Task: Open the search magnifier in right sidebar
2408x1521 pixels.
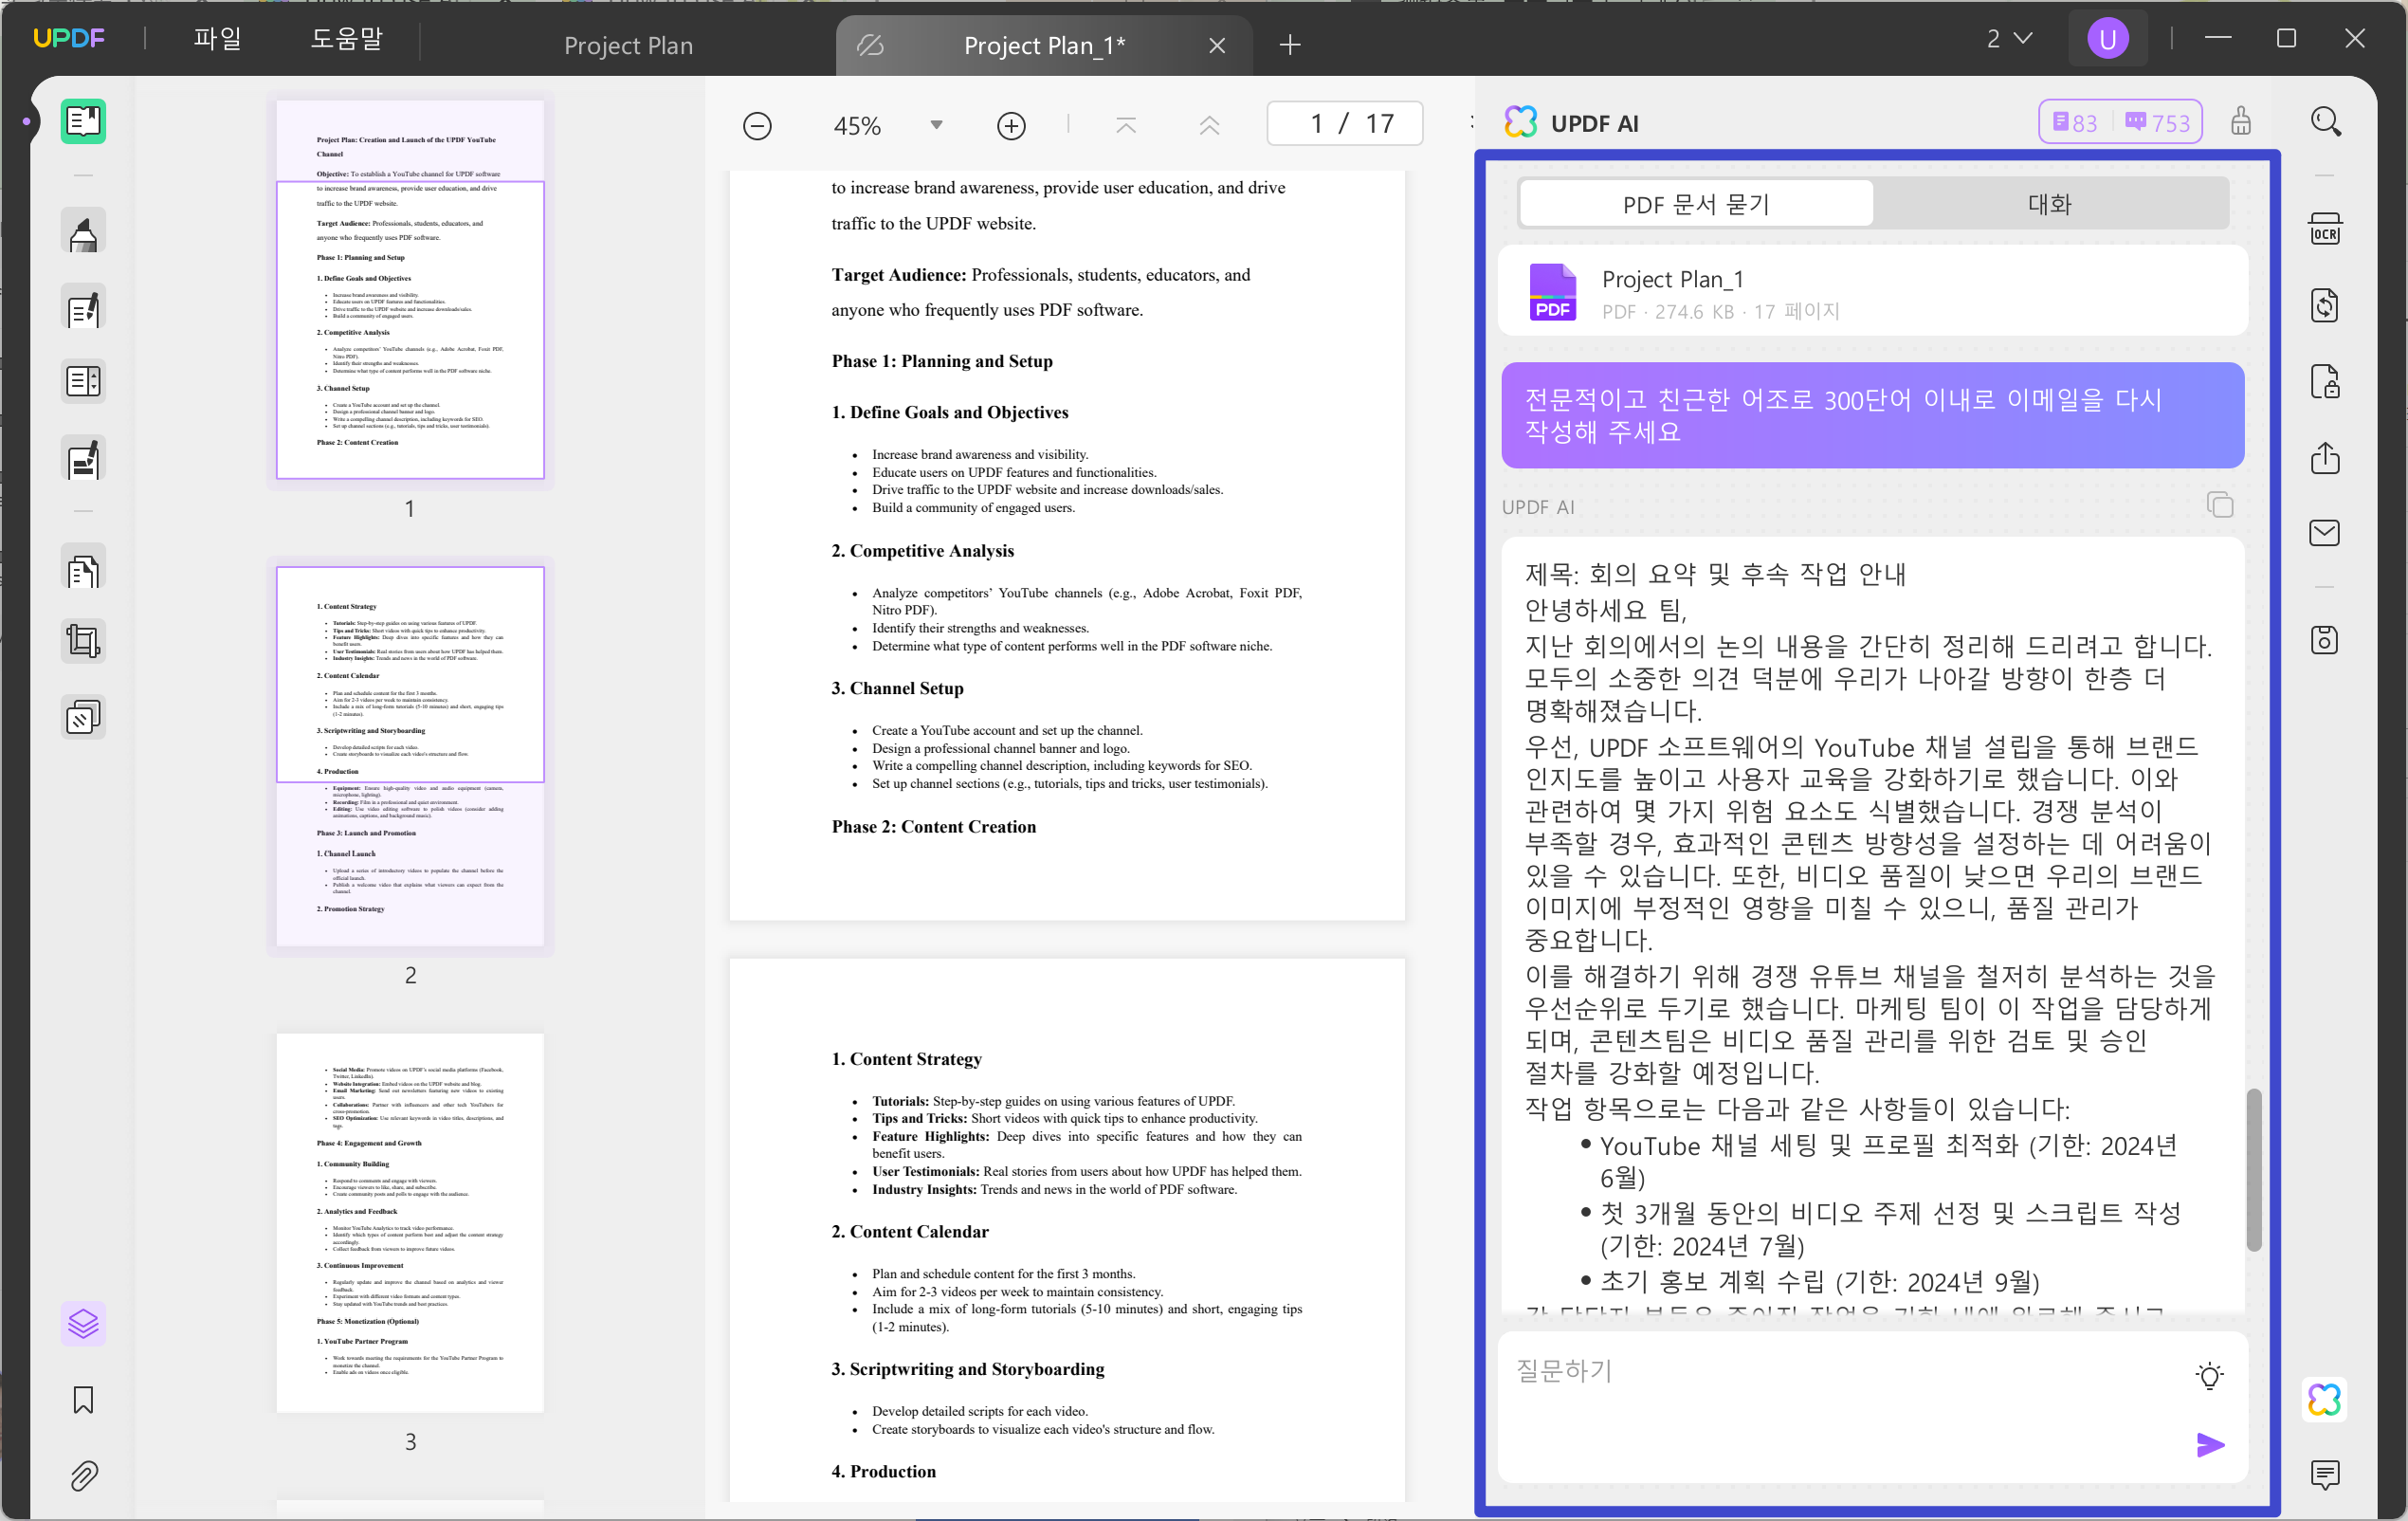Action: (x=2325, y=122)
